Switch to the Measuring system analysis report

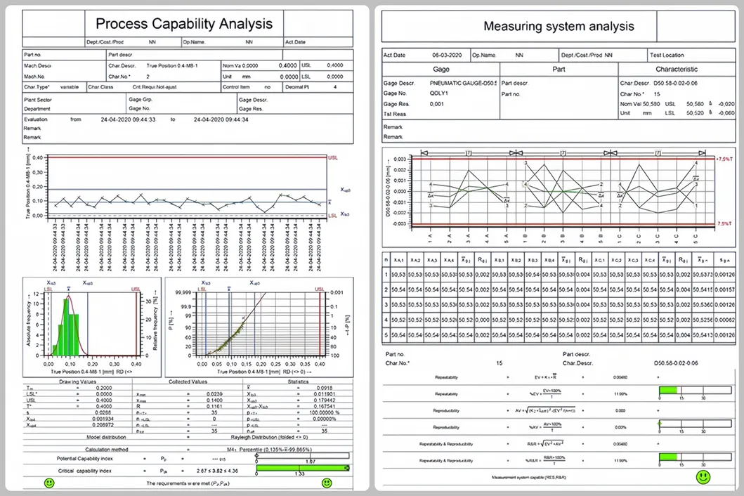pos(559,26)
